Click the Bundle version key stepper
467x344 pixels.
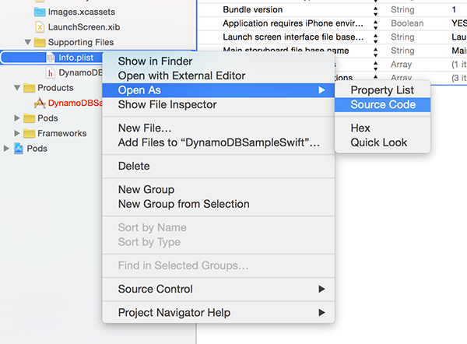[x=375, y=11]
